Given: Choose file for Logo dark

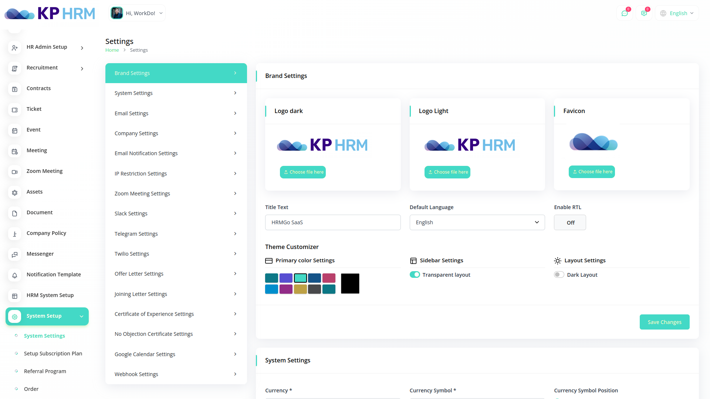Looking at the screenshot, I should click(x=303, y=172).
